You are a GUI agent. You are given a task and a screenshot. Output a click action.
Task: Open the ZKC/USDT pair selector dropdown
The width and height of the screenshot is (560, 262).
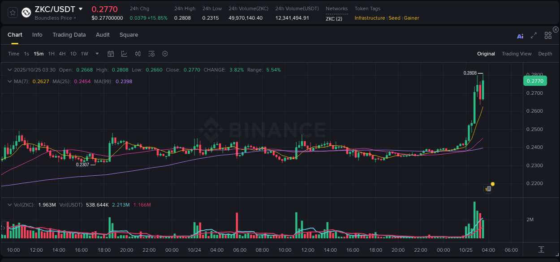[x=81, y=8]
